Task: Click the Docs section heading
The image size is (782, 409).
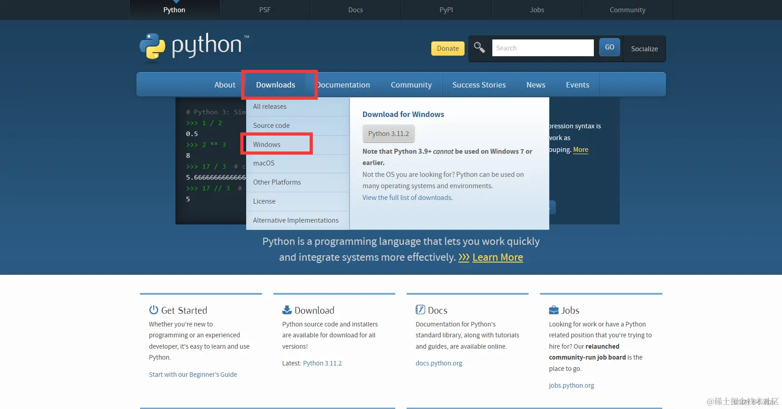Action: pyautogui.click(x=437, y=310)
